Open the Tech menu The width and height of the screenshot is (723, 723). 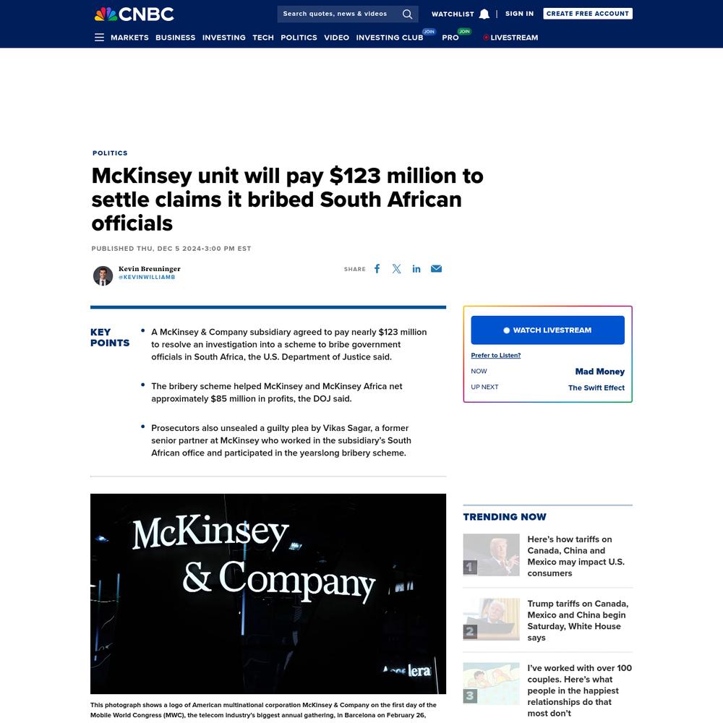263,38
